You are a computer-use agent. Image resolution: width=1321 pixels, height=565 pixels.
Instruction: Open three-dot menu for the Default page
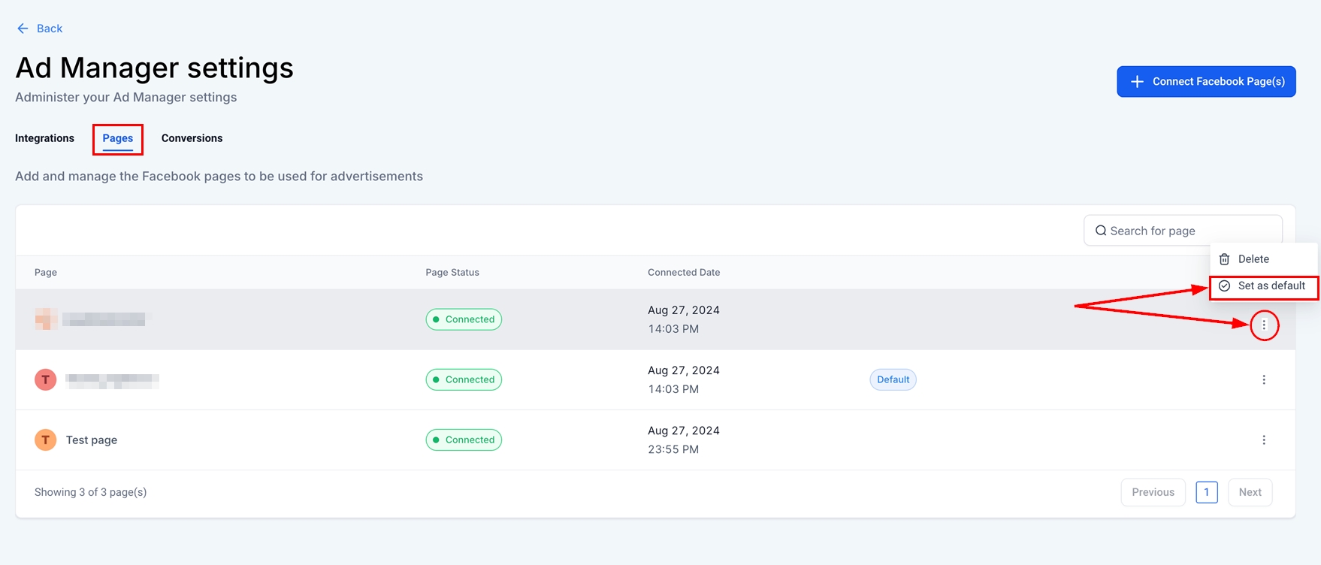(x=1264, y=379)
